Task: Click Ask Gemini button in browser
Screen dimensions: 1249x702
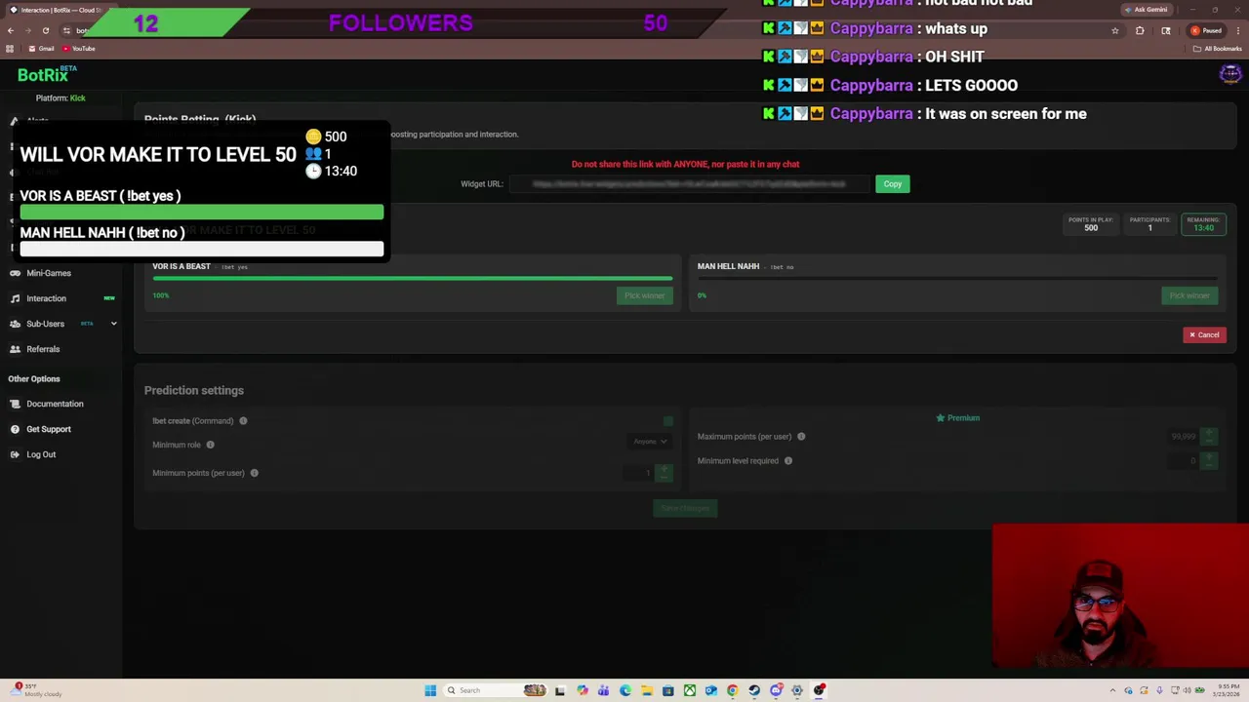Action: pos(1146,10)
